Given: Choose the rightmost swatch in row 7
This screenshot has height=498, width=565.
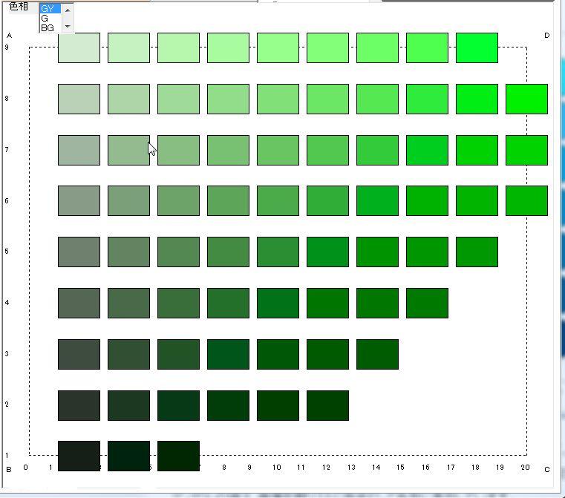Looking at the screenshot, I should click(526, 150).
